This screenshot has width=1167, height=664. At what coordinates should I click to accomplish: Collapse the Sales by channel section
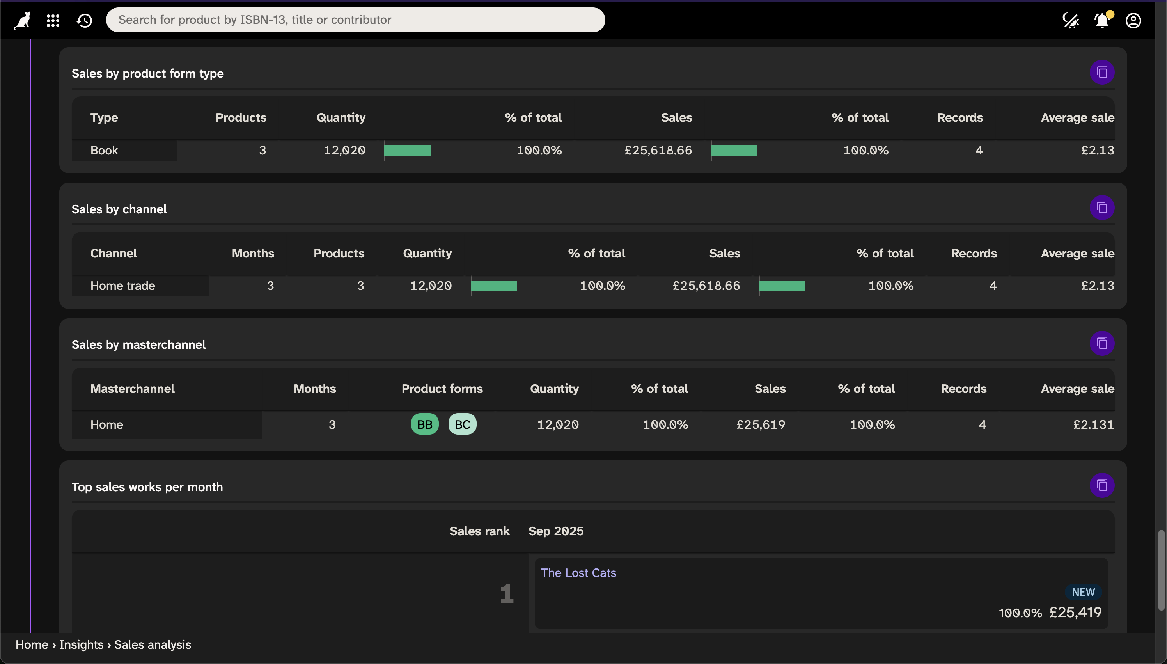click(x=119, y=209)
